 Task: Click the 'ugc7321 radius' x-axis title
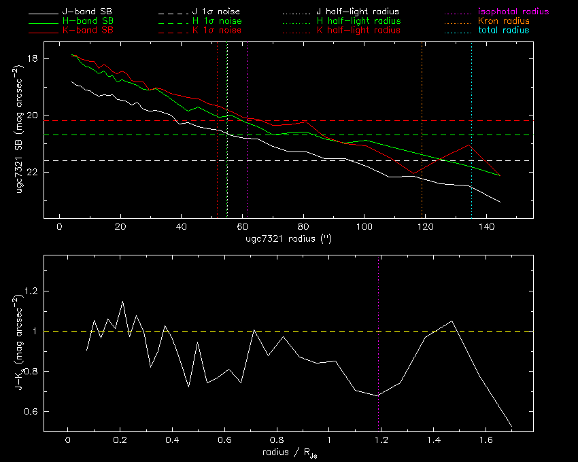point(288,238)
